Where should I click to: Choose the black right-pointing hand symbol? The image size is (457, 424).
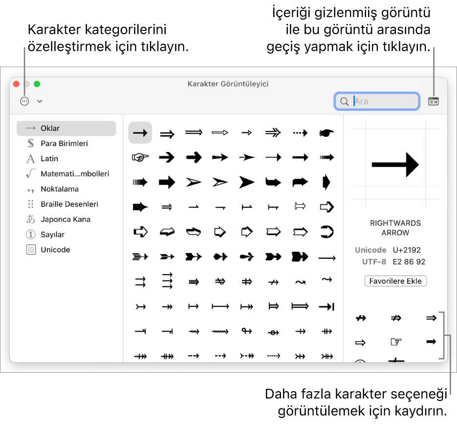(x=326, y=133)
